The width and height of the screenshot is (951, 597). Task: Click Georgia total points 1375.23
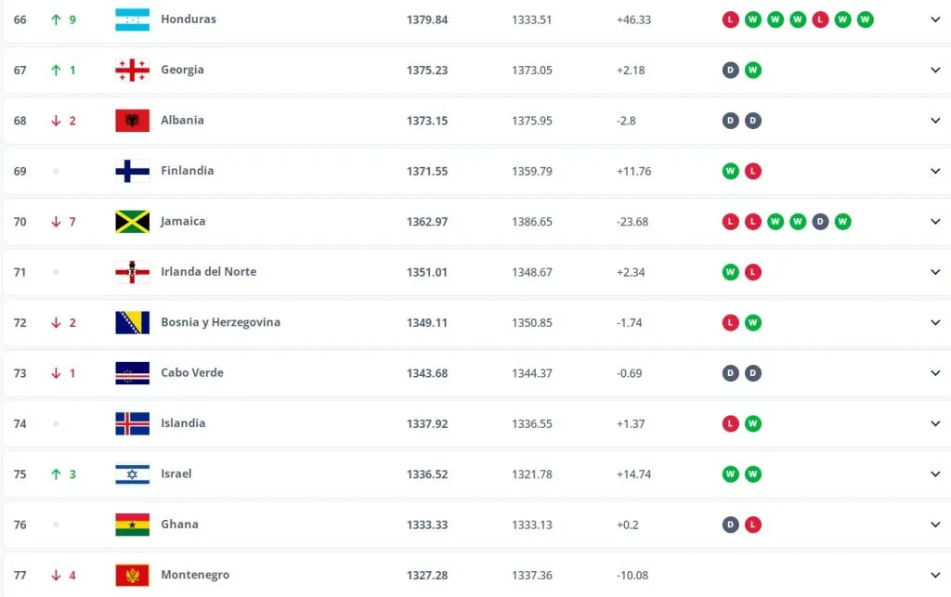coord(427,70)
